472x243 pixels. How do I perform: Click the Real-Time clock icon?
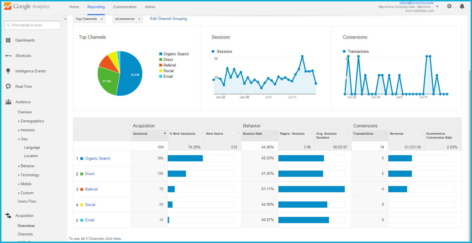8,86
